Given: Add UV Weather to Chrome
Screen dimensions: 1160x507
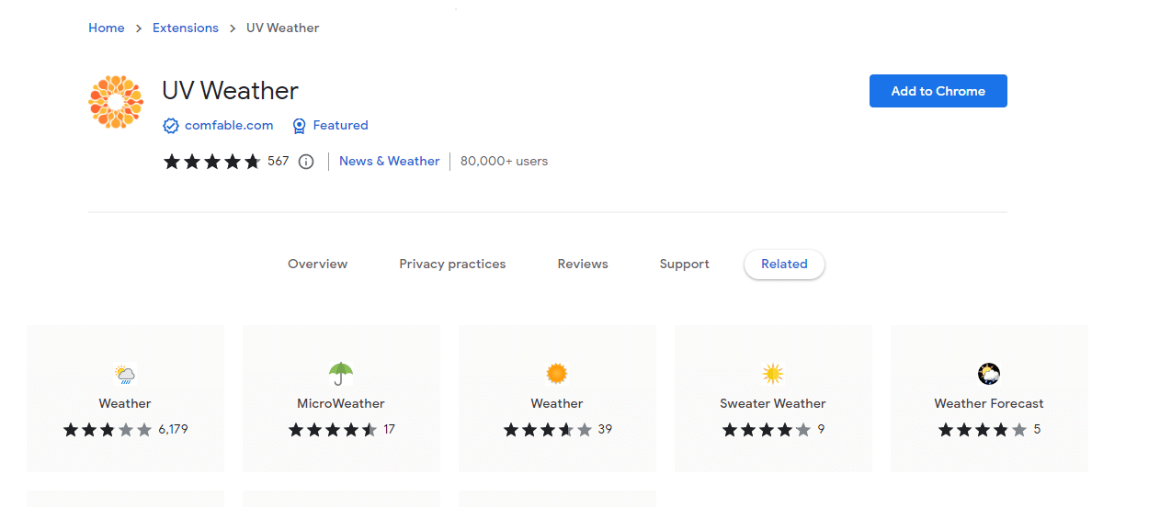Looking at the screenshot, I should click(938, 91).
